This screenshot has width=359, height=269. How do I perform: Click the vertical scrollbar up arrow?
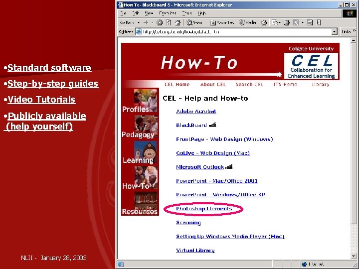(354, 40)
